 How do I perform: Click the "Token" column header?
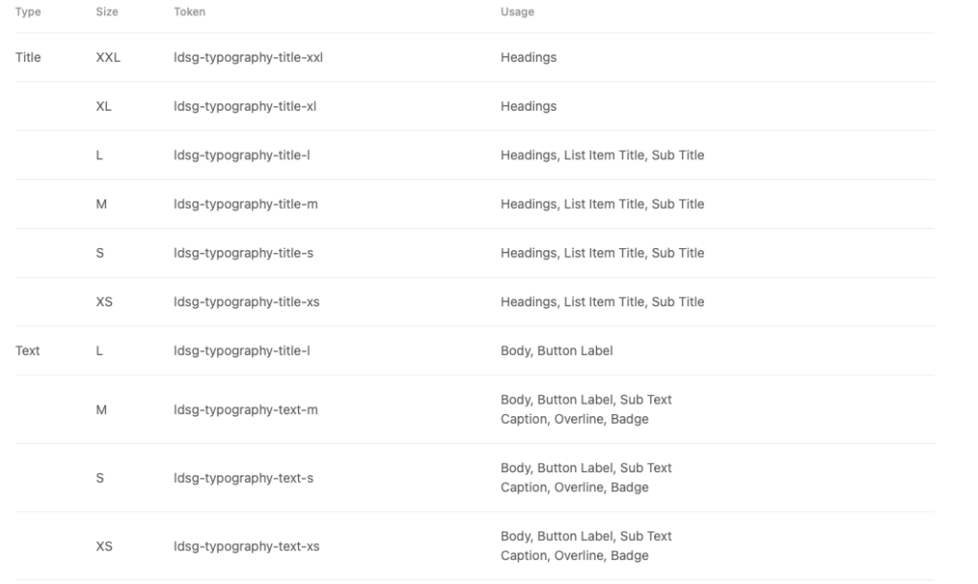coord(189,11)
